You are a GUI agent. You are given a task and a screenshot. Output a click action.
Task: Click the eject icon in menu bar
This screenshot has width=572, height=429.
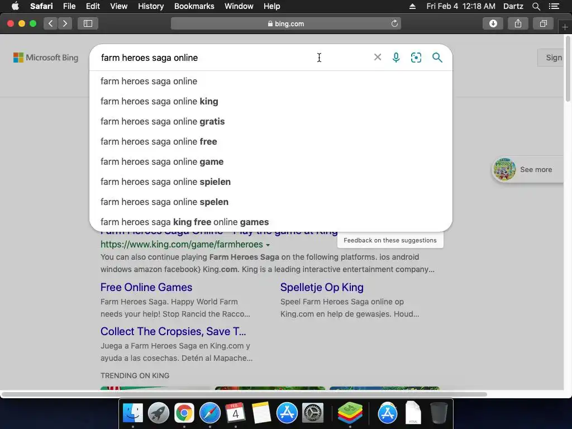[413, 6]
